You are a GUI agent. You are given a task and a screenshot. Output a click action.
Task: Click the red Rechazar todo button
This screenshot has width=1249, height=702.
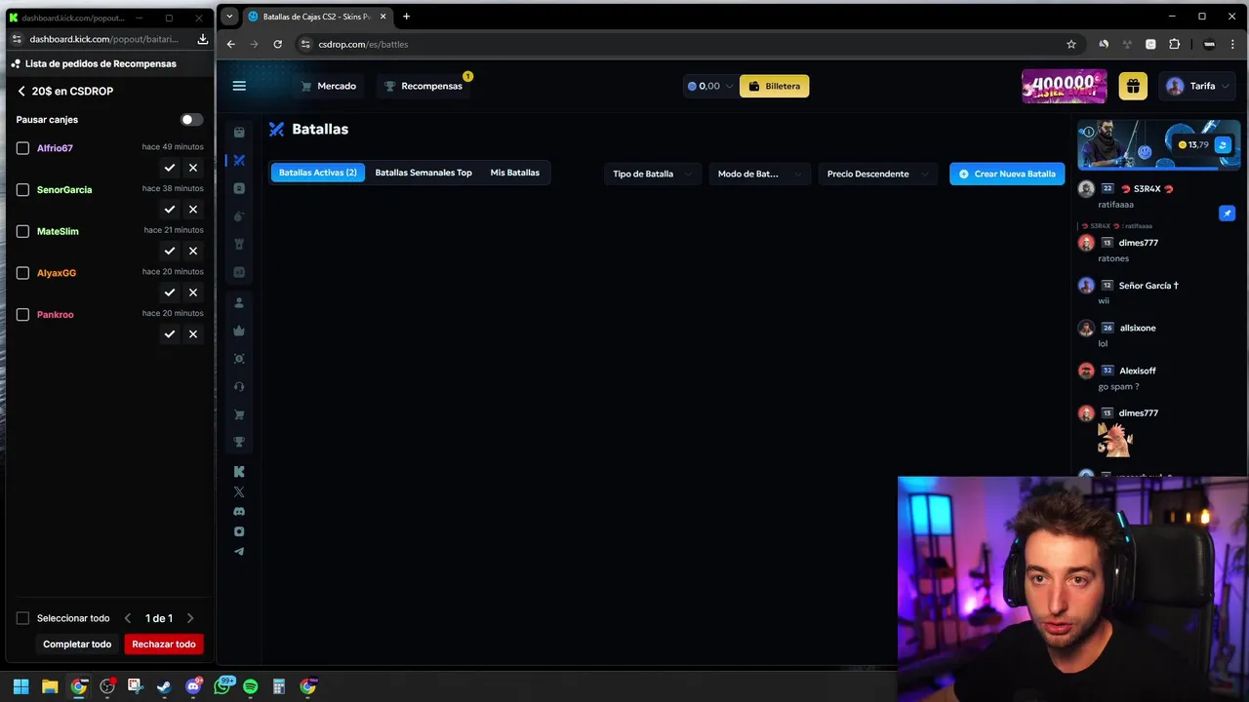coord(164,644)
